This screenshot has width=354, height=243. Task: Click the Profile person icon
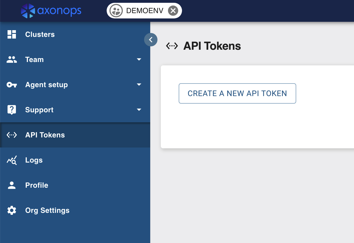[11, 185]
